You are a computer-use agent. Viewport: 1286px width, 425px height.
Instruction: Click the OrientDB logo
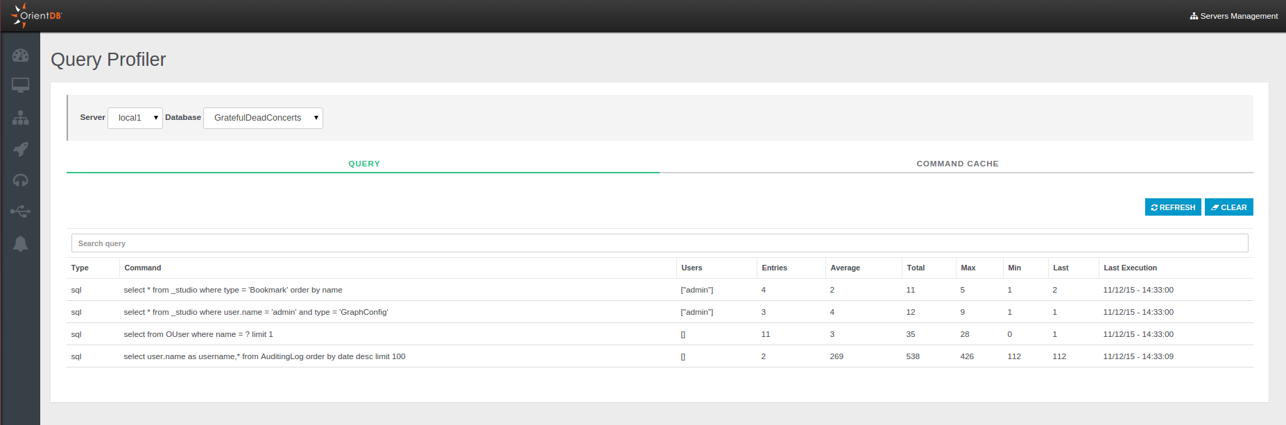coord(37,15)
